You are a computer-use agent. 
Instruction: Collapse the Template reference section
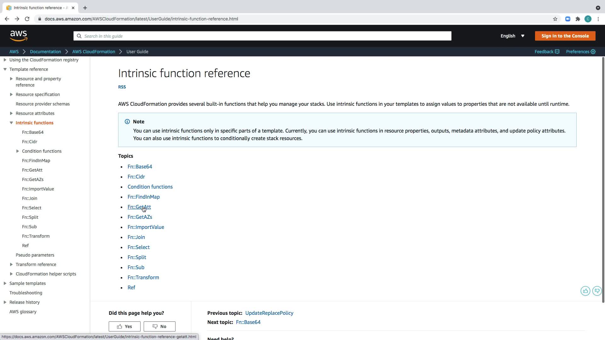tap(5, 69)
